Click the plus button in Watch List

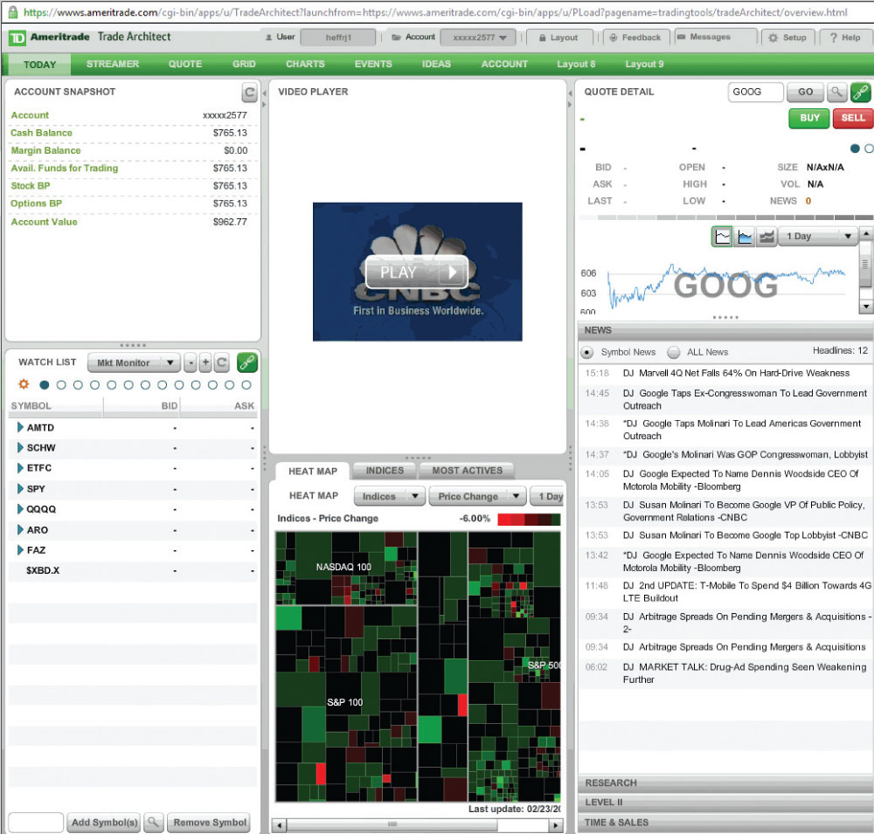tap(205, 363)
